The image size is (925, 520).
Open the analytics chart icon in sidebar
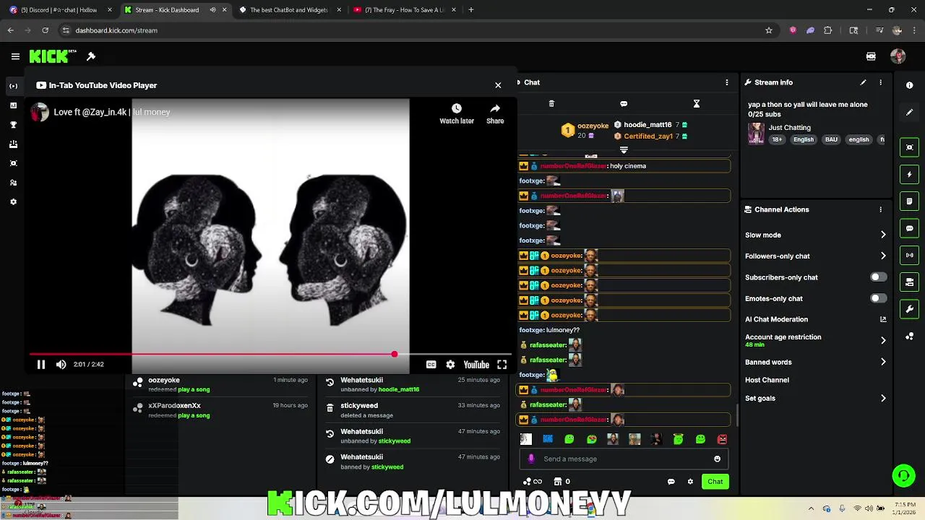pos(13,105)
